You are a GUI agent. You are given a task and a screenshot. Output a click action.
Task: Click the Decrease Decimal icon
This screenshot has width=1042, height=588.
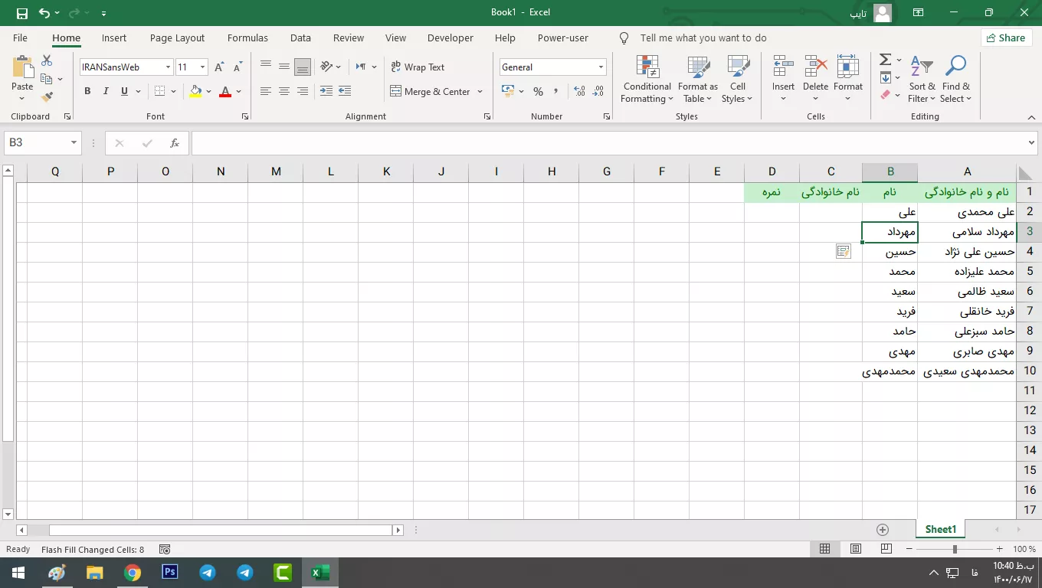coord(598,91)
